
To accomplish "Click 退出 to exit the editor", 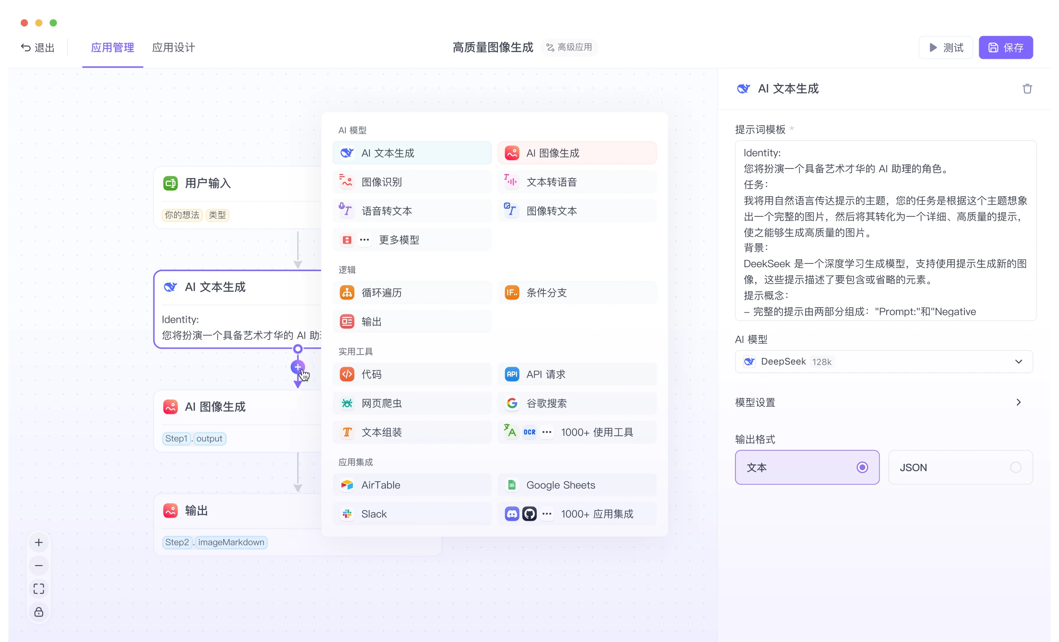I will pos(38,47).
